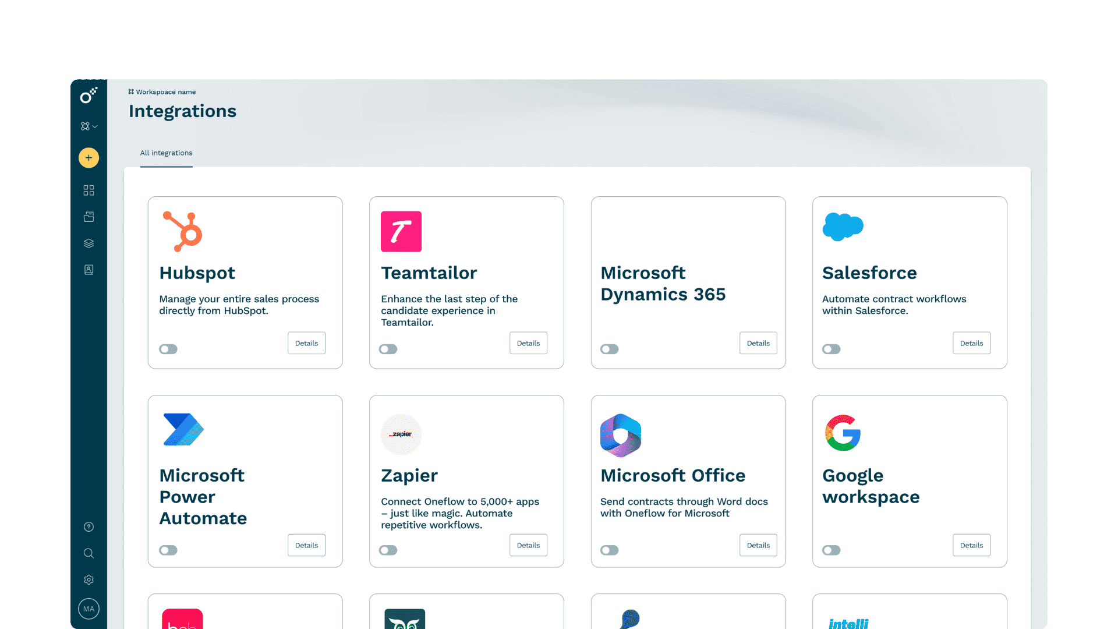1118x629 pixels.
Task: Turn on the Salesforce integration toggle
Action: tap(832, 349)
